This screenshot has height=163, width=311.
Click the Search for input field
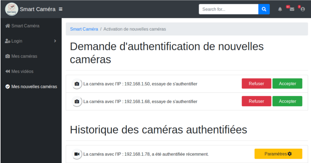(x=228, y=9)
